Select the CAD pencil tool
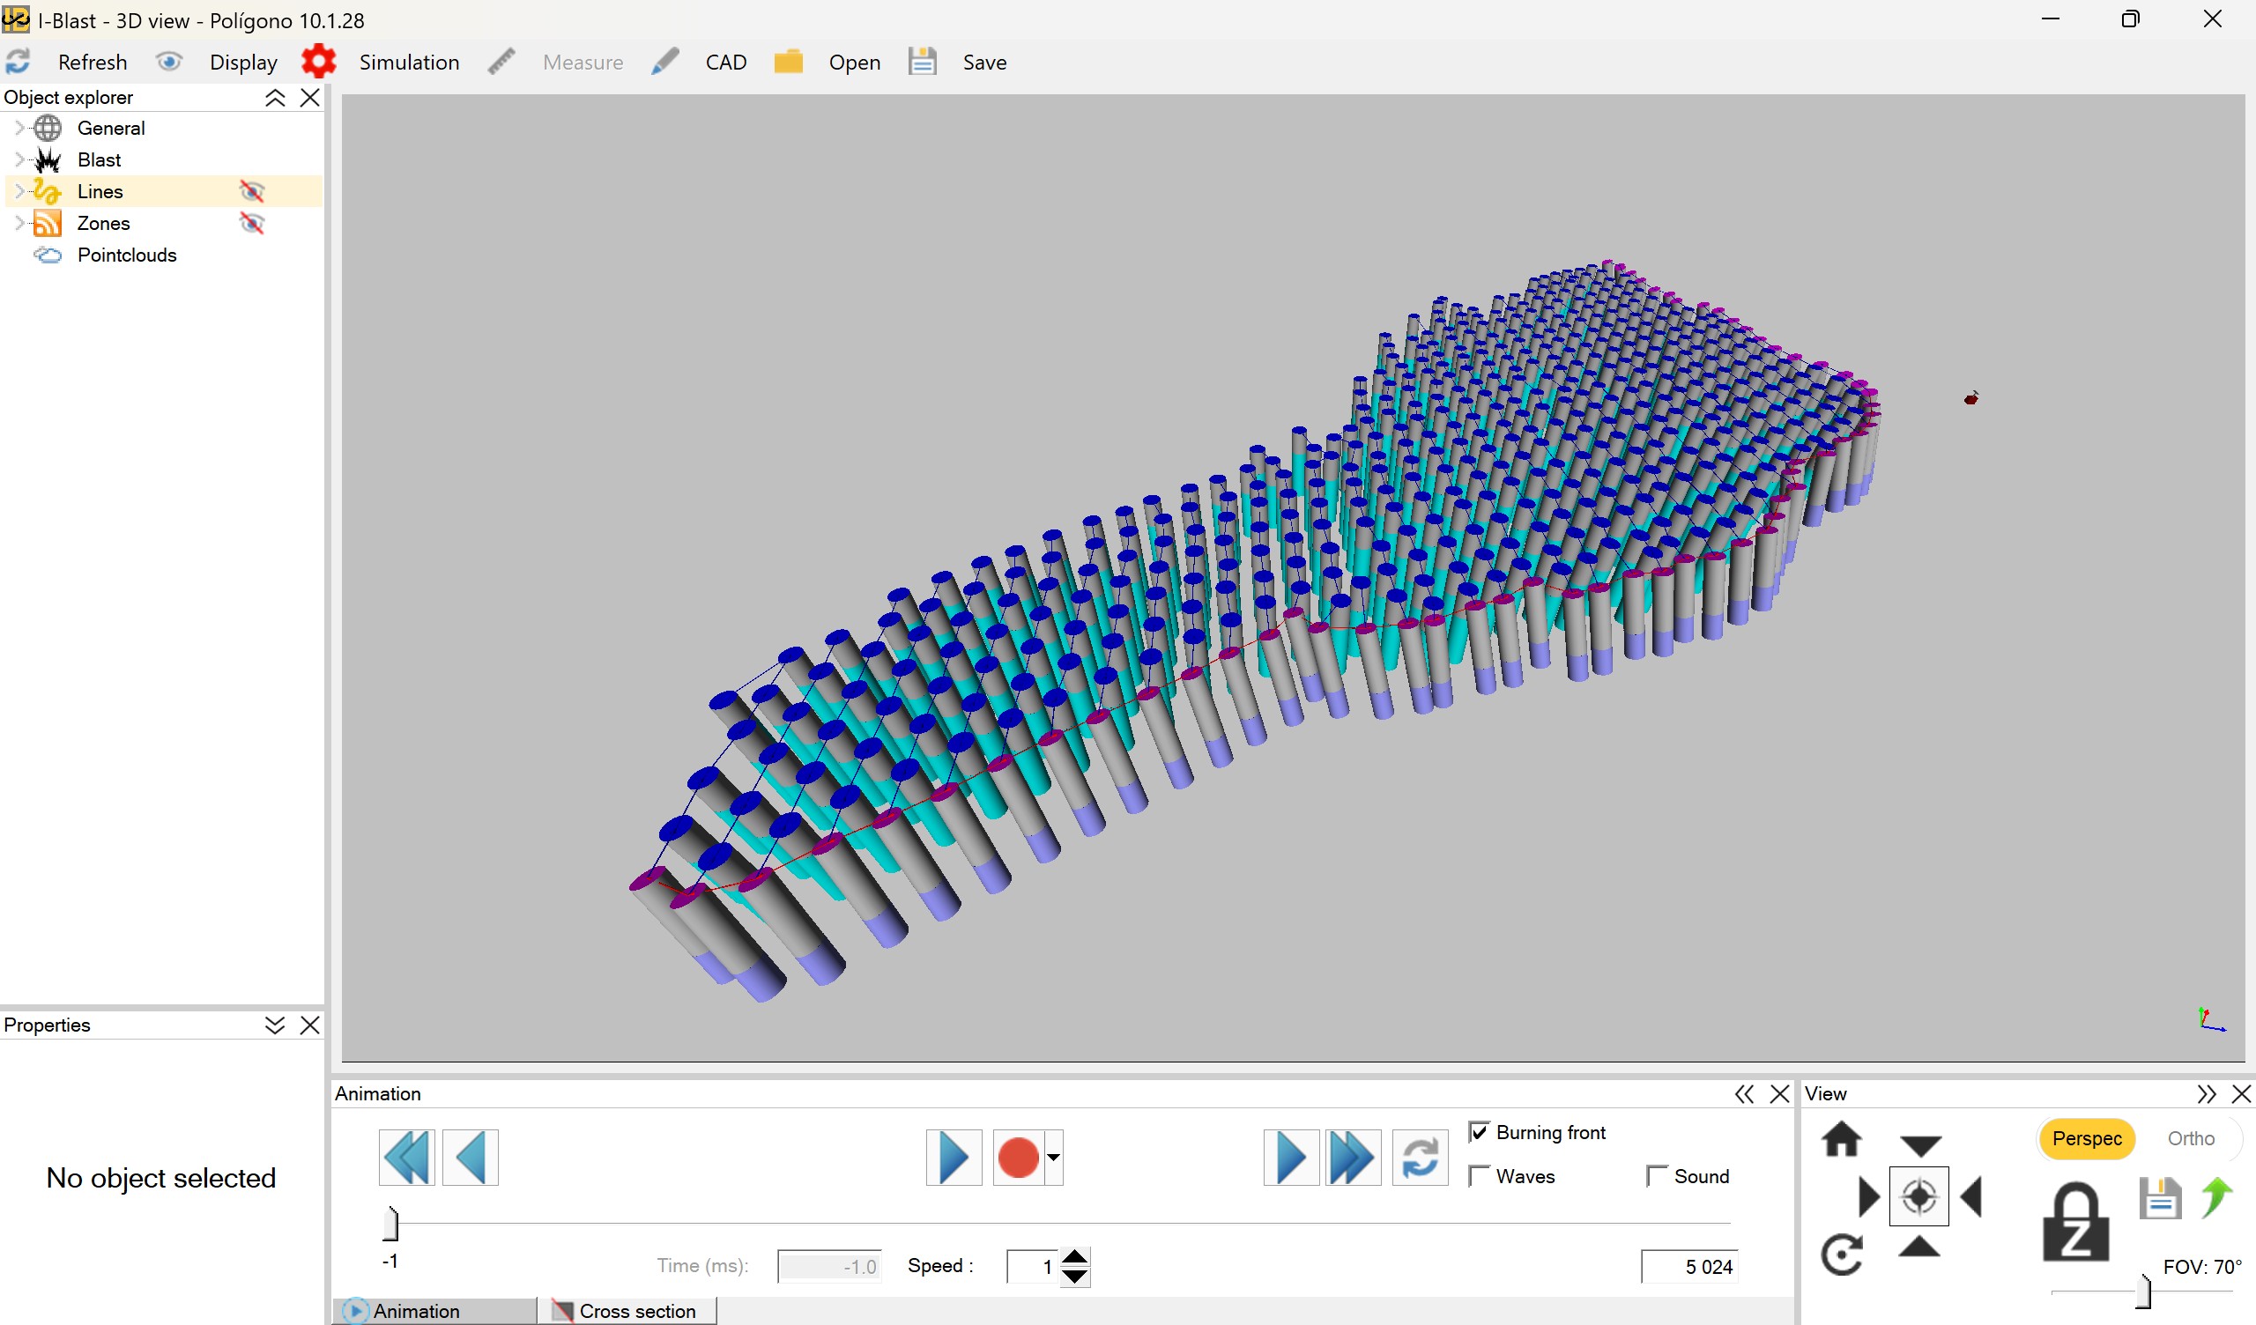 click(664, 61)
